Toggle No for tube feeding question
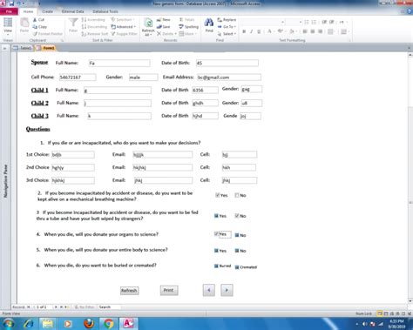The width and height of the screenshot is (413, 330). pos(237,216)
